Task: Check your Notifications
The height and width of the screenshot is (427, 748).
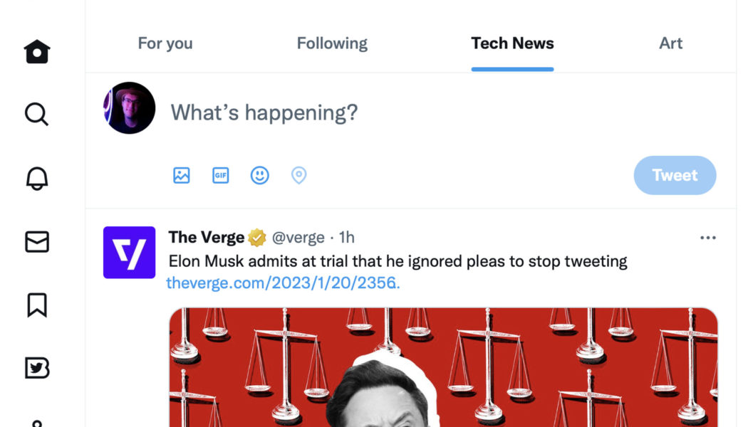Action: [x=36, y=177]
